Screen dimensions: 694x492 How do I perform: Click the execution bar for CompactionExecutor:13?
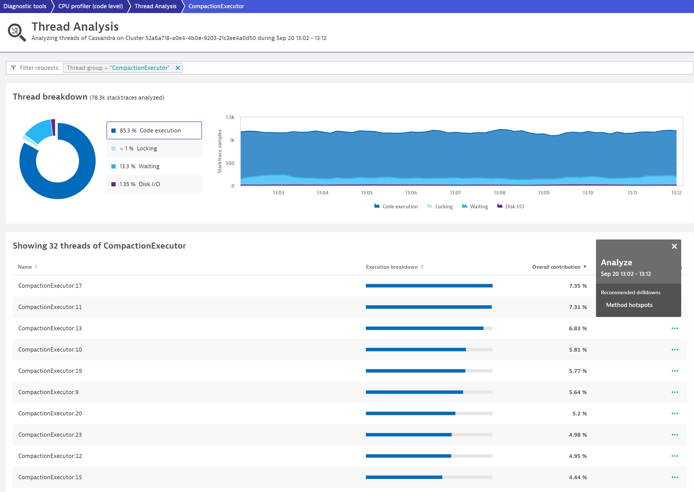tap(429, 328)
